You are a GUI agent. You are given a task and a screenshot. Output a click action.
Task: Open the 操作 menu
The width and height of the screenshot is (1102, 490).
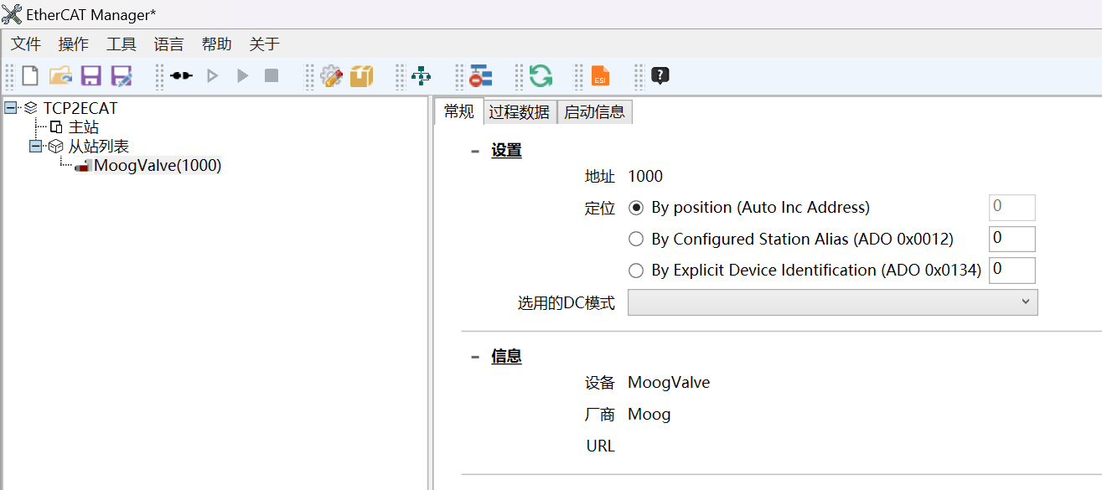pos(74,44)
